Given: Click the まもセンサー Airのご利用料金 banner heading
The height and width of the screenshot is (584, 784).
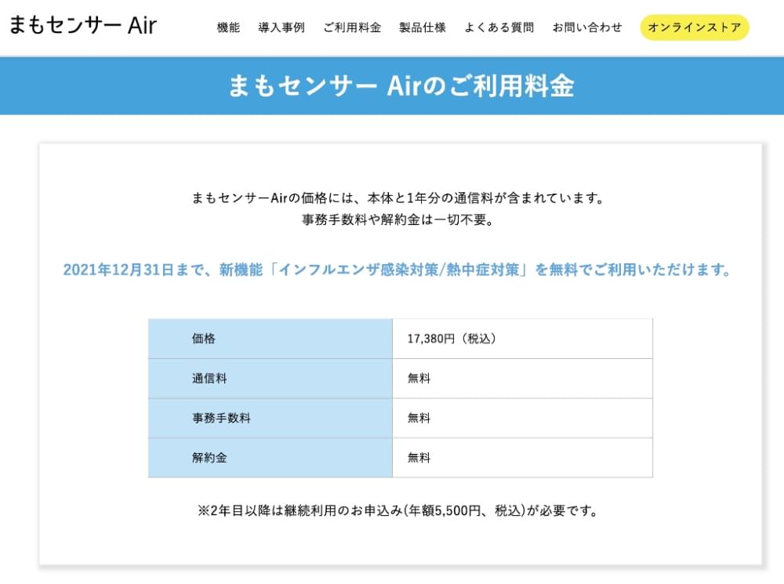Looking at the screenshot, I should (x=401, y=85).
